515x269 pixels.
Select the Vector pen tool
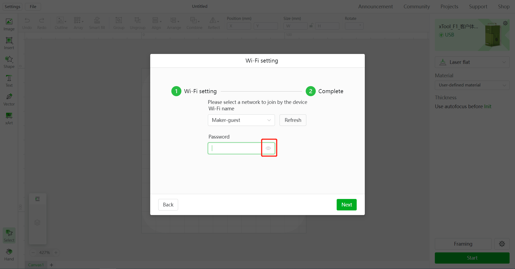[x=9, y=100]
